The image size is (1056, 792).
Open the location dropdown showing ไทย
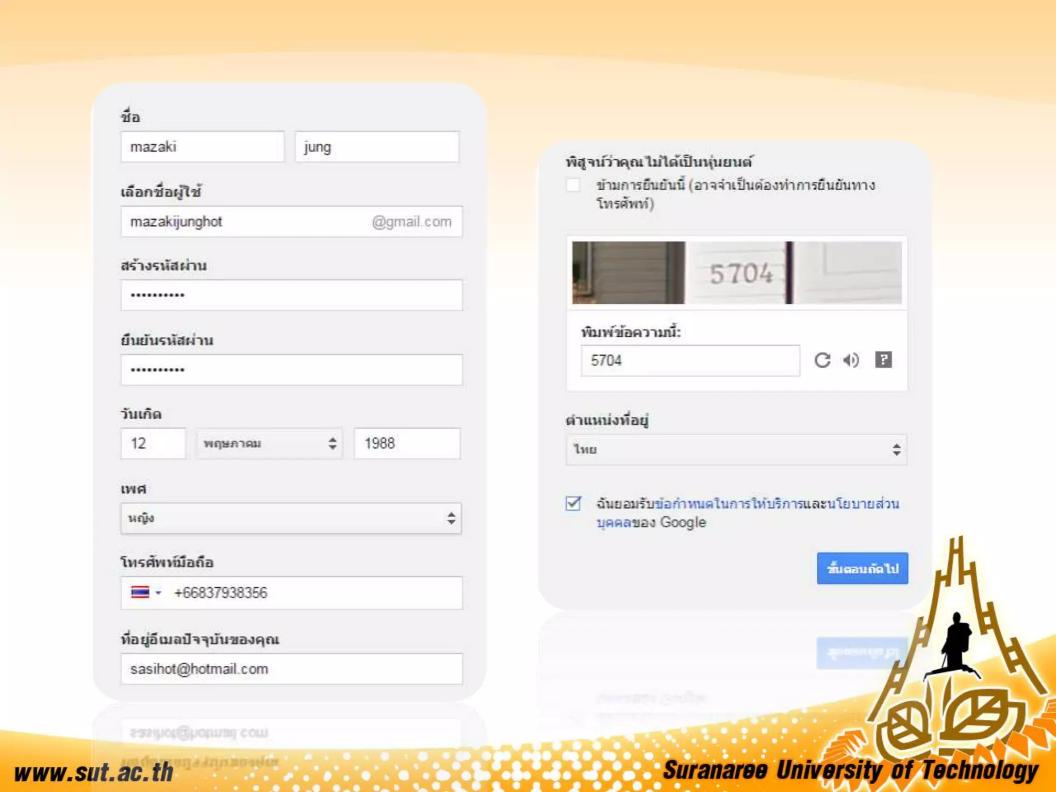pos(736,450)
